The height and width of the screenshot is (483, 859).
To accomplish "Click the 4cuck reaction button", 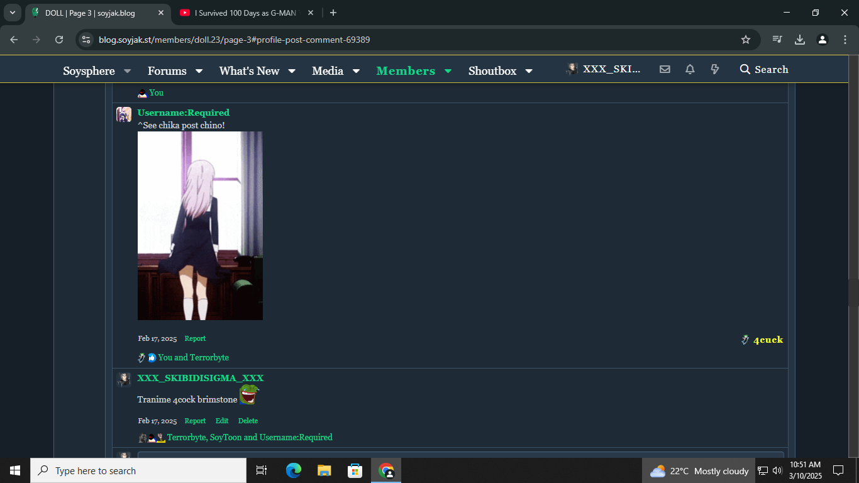I will pos(762,340).
